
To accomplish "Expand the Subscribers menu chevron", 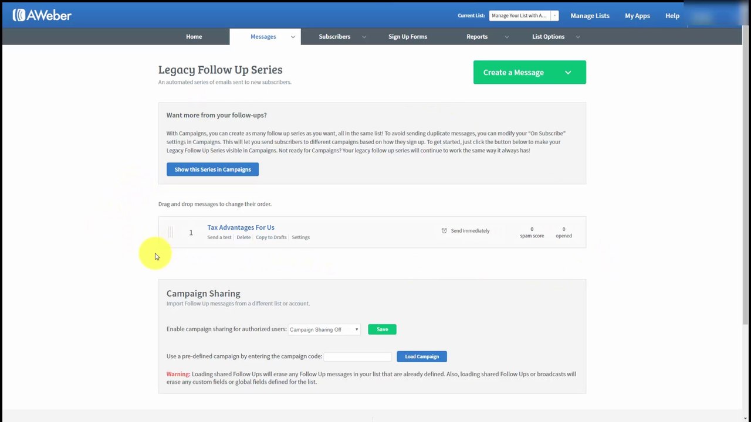I will pos(364,37).
